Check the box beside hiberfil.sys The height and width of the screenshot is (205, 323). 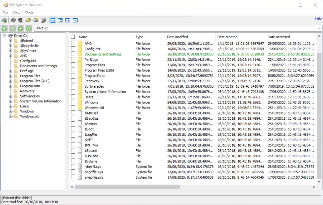tap(73, 166)
